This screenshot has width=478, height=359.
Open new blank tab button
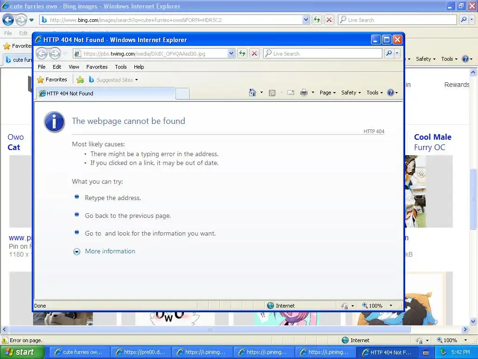click(183, 93)
